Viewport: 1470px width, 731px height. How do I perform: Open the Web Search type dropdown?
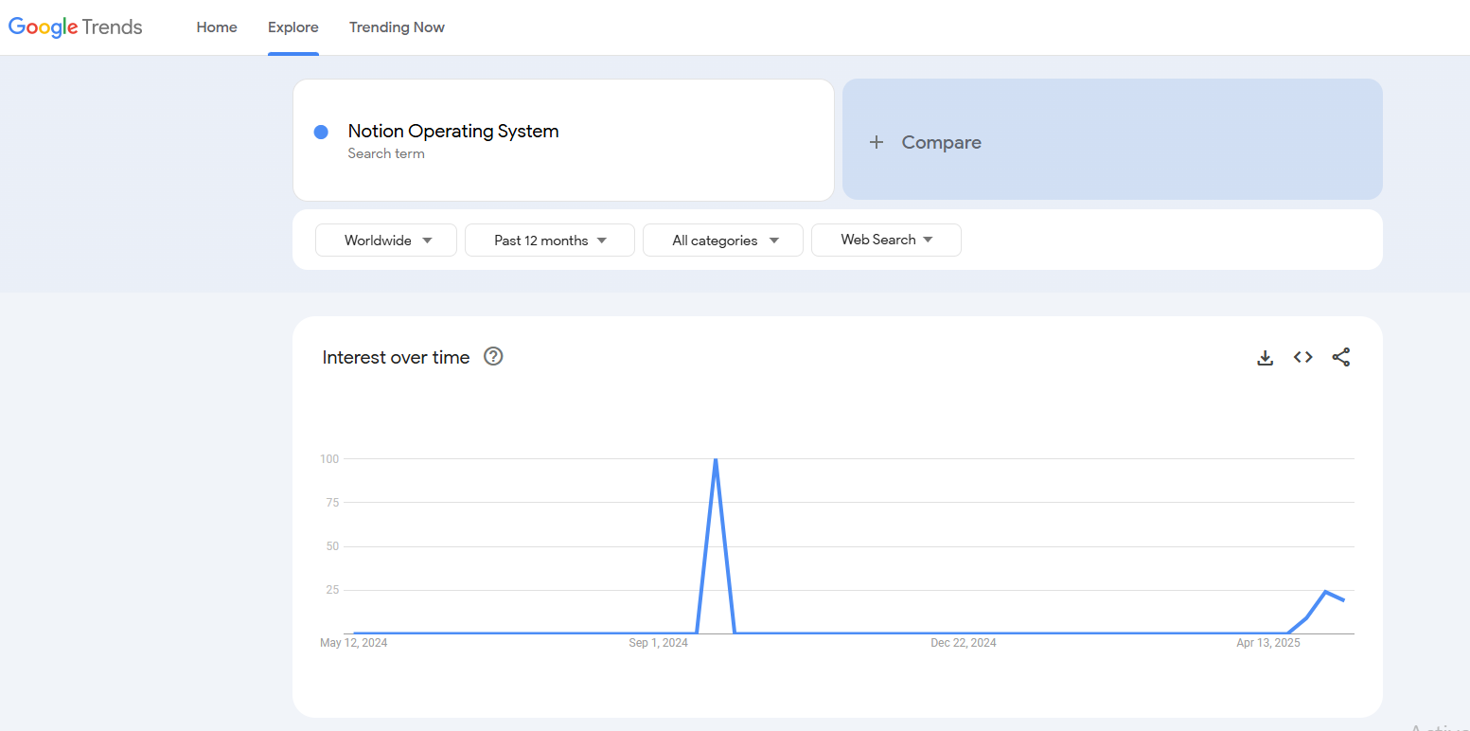tap(886, 240)
